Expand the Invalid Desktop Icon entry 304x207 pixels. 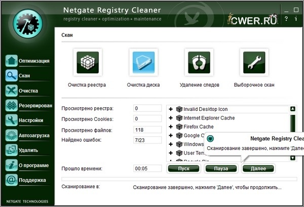click(171, 109)
